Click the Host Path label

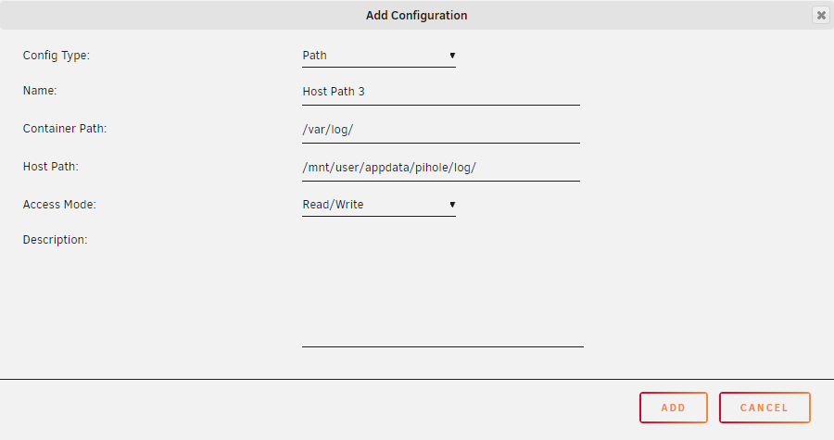click(51, 167)
